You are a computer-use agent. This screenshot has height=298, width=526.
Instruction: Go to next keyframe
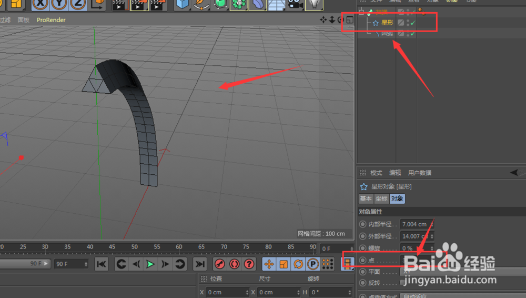(x=180, y=264)
